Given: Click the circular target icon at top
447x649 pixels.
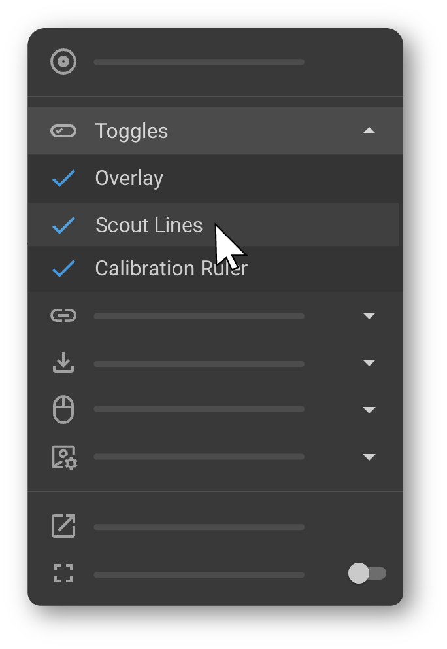Looking at the screenshot, I should (x=63, y=62).
